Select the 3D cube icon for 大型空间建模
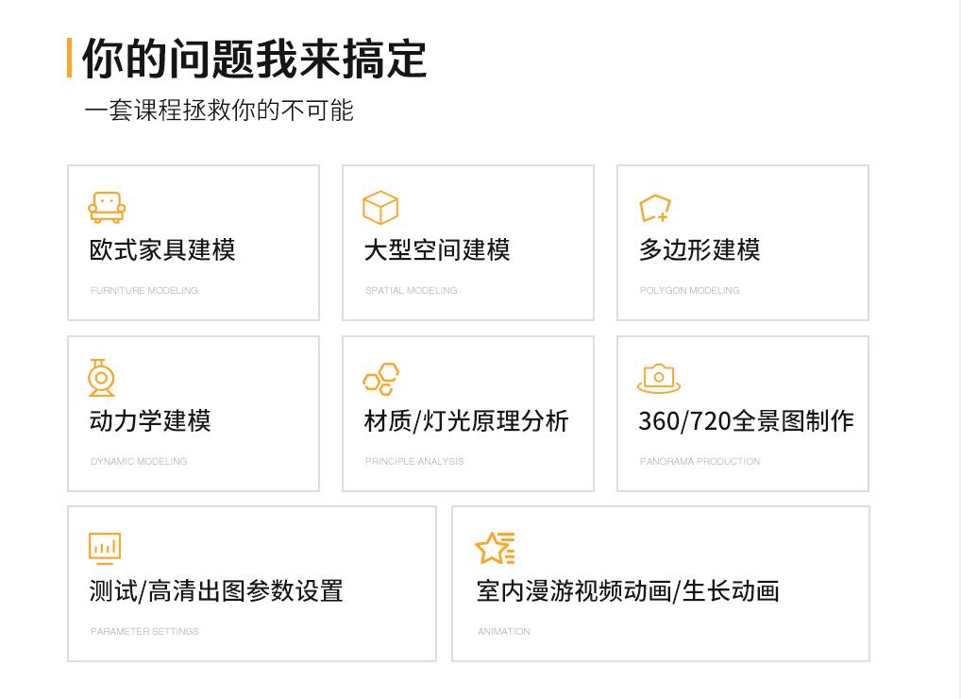Image resolution: width=961 pixels, height=699 pixels. [x=380, y=207]
